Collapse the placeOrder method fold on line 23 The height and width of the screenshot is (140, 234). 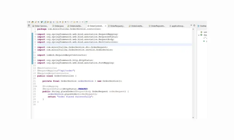click(x=36, y=86)
